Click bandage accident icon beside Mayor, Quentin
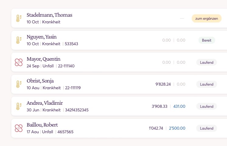This screenshot has width=227, height=146. click(x=19, y=62)
